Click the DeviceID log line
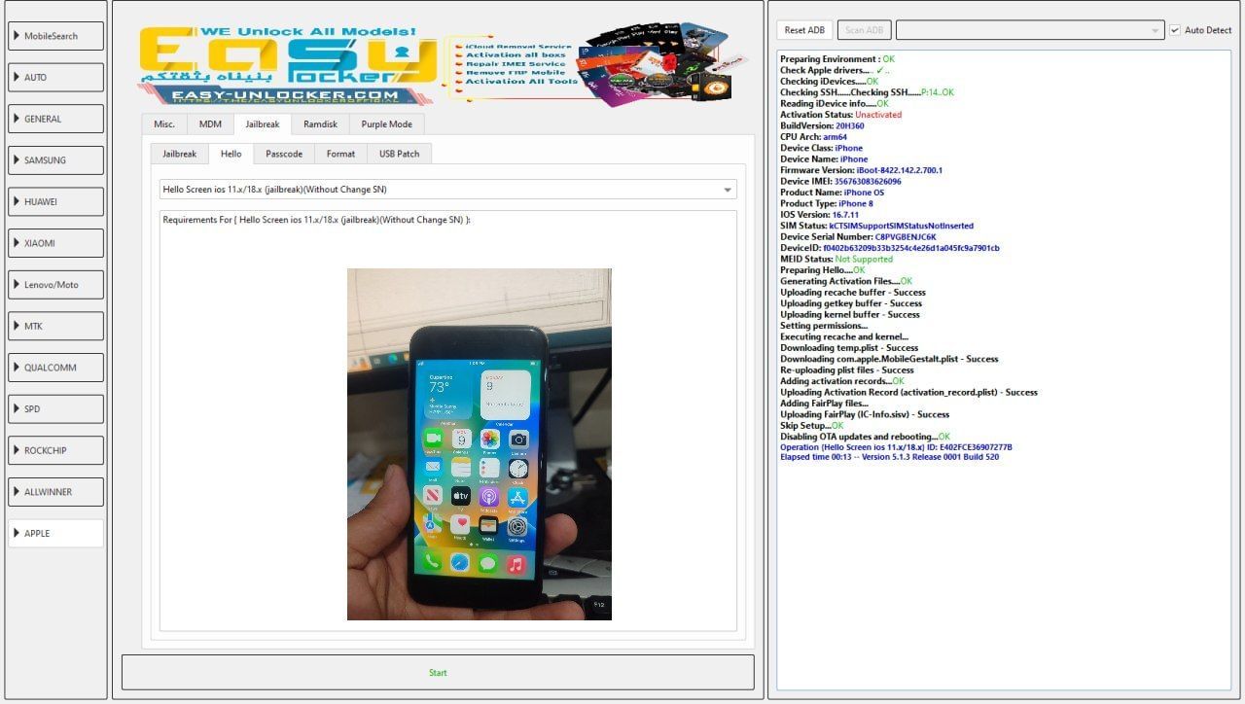Screen dimensions: 1245x704 [889, 248]
